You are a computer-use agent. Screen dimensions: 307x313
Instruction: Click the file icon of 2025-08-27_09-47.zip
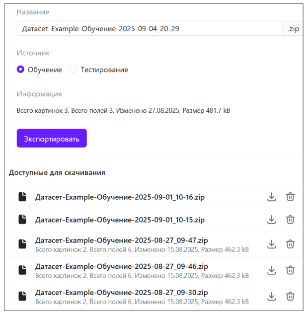pyautogui.click(x=22, y=244)
